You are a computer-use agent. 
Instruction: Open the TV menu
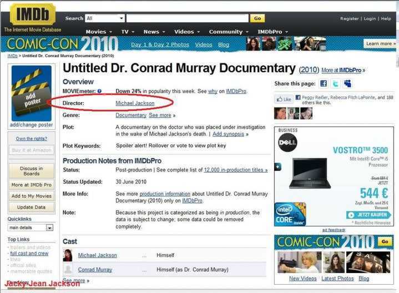coord(128,32)
